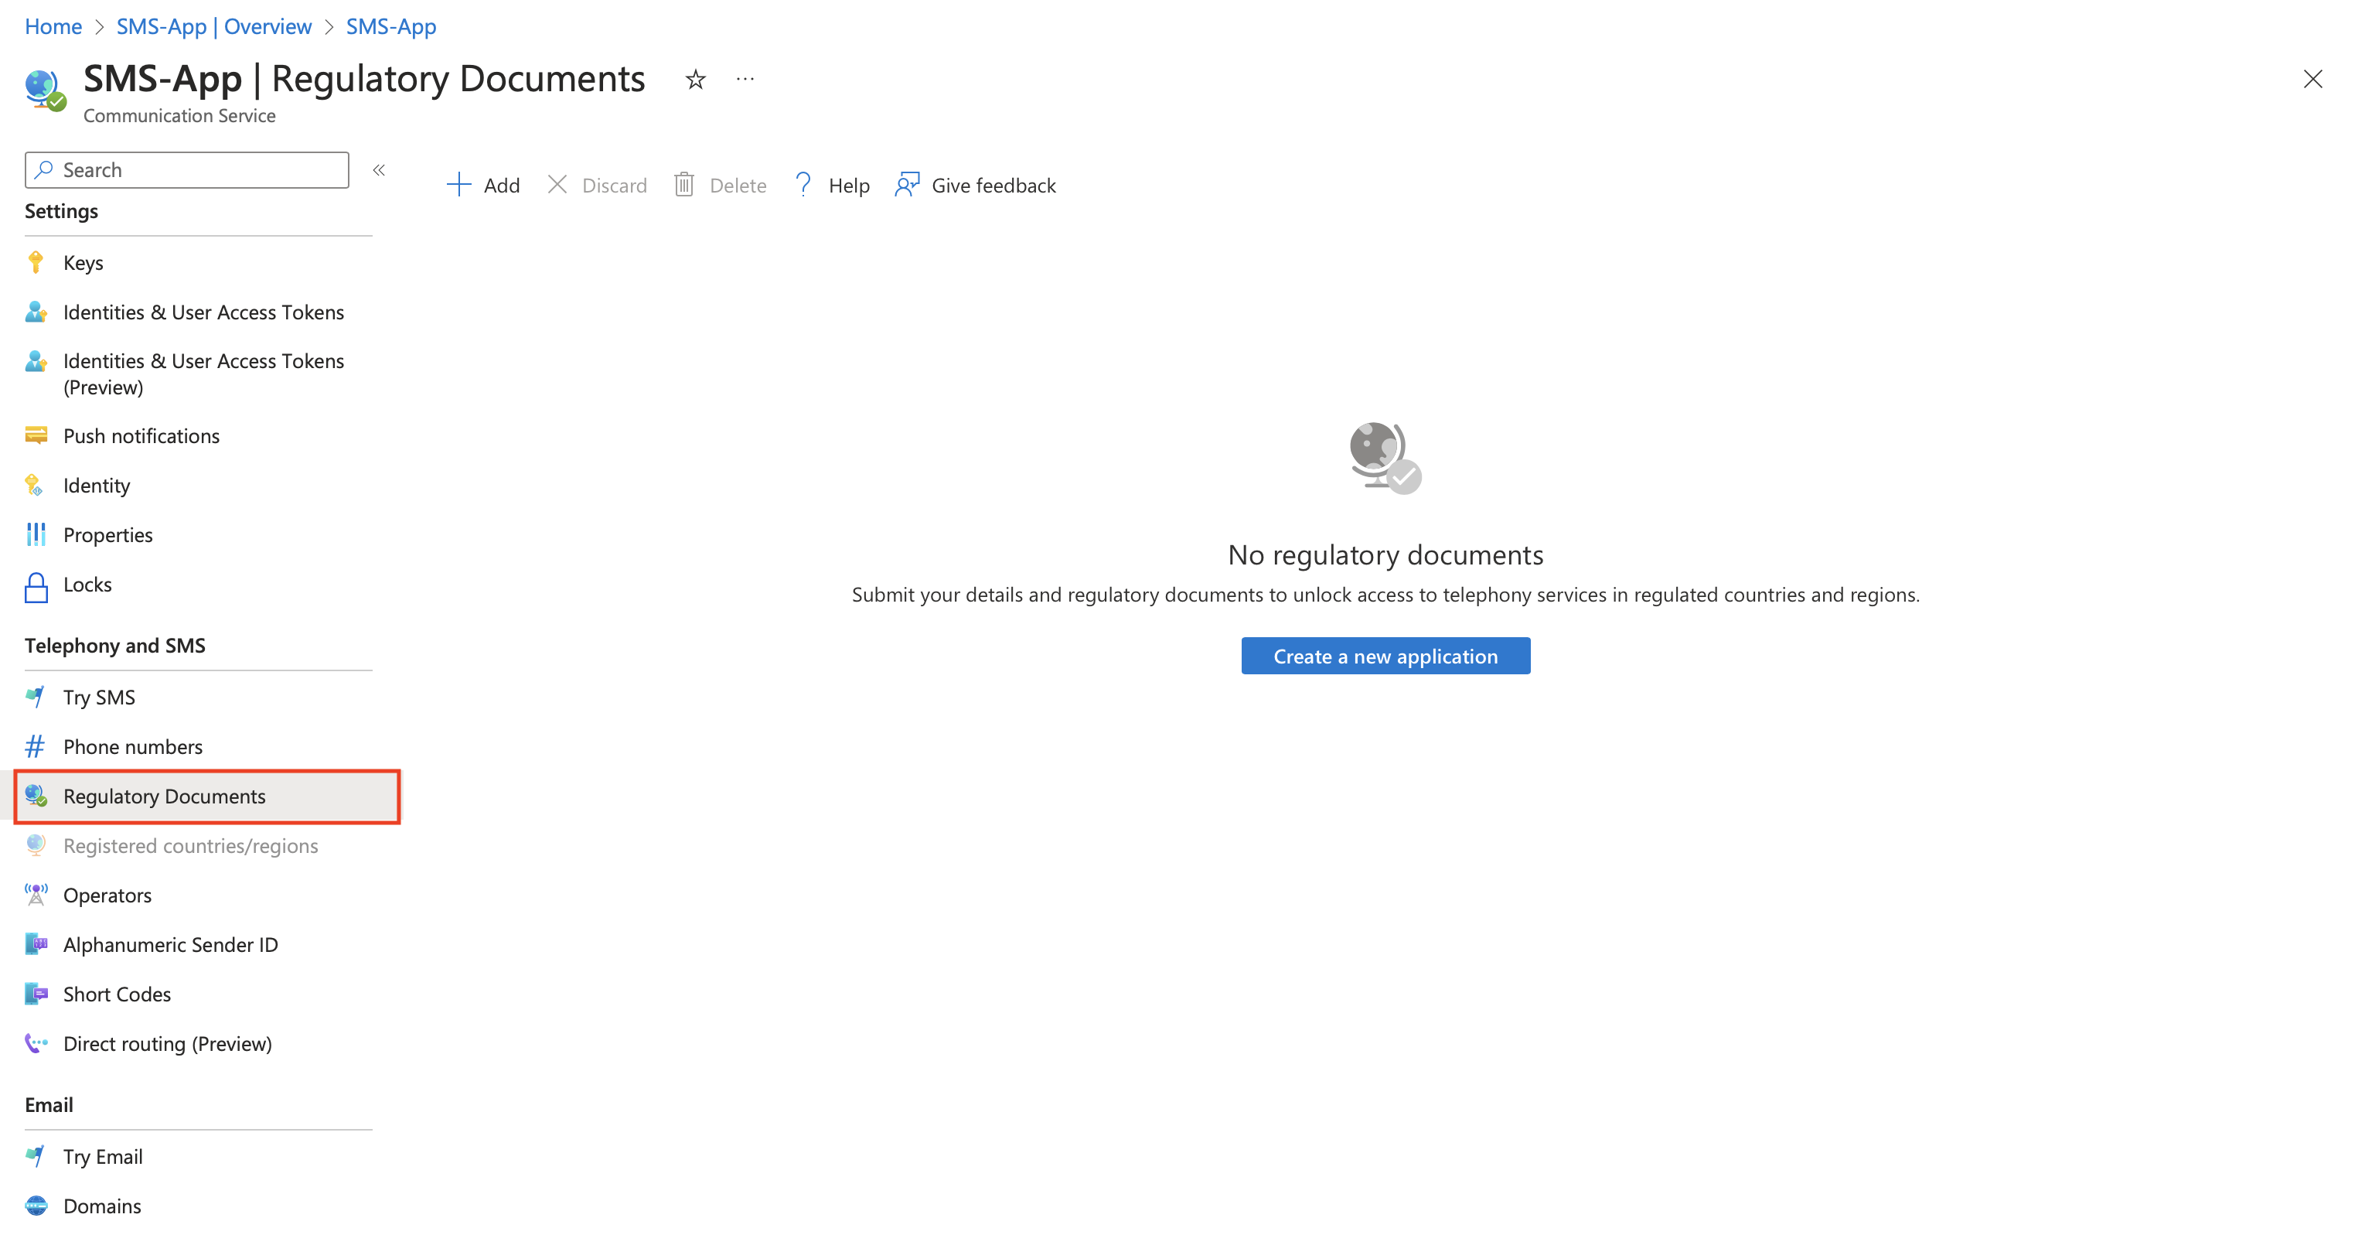2355x1245 pixels.
Task: Click the Help menu item in toolbar
Action: point(832,186)
